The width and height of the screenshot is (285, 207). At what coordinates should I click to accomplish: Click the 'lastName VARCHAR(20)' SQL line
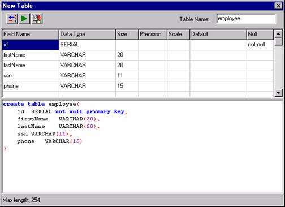coord(59,126)
